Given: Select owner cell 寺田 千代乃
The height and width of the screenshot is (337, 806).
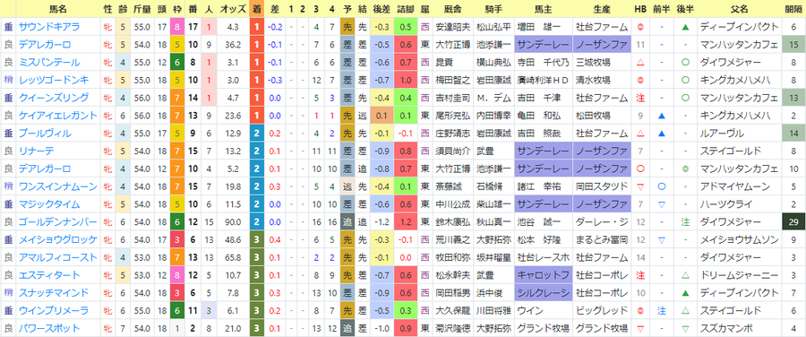Looking at the screenshot, I should (x=544, y=62).
